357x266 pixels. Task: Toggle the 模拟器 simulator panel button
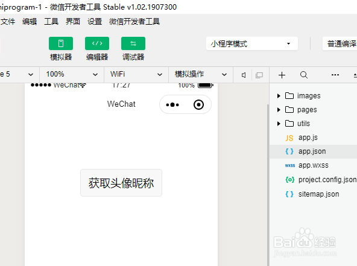coord(61,43)
